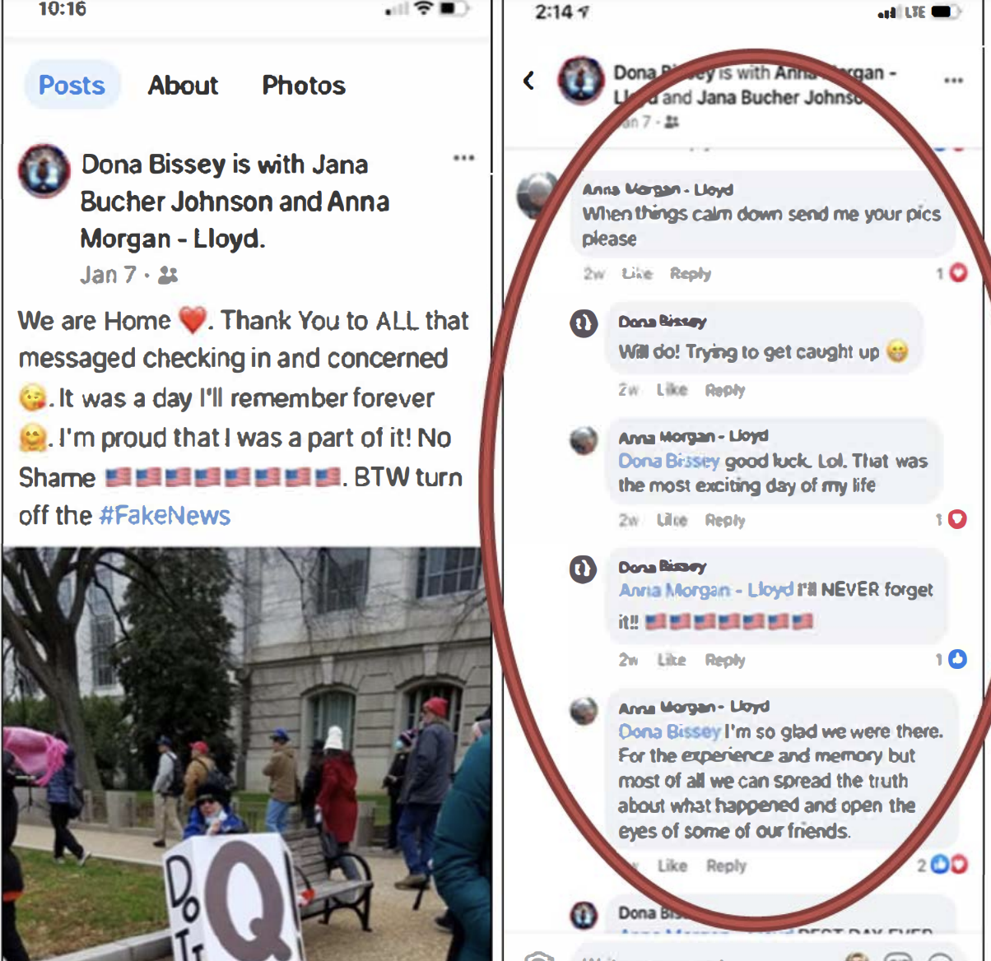Click the #FakeNews hashtag
Screen dimensions: 991x961
(x=165, y=516)
